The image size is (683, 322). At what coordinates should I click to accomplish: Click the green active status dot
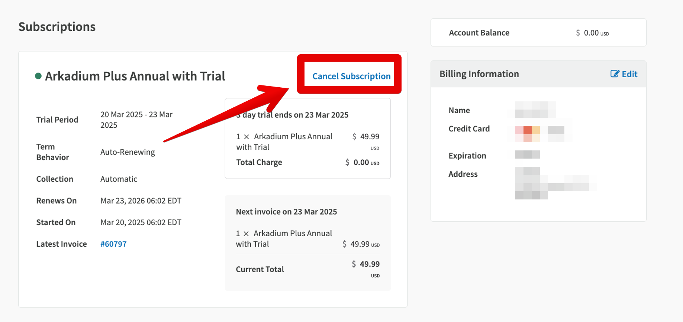[x=38, y=76]
